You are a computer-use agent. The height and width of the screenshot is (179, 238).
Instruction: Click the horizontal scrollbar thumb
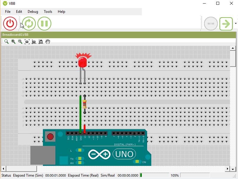pos(21,169)
